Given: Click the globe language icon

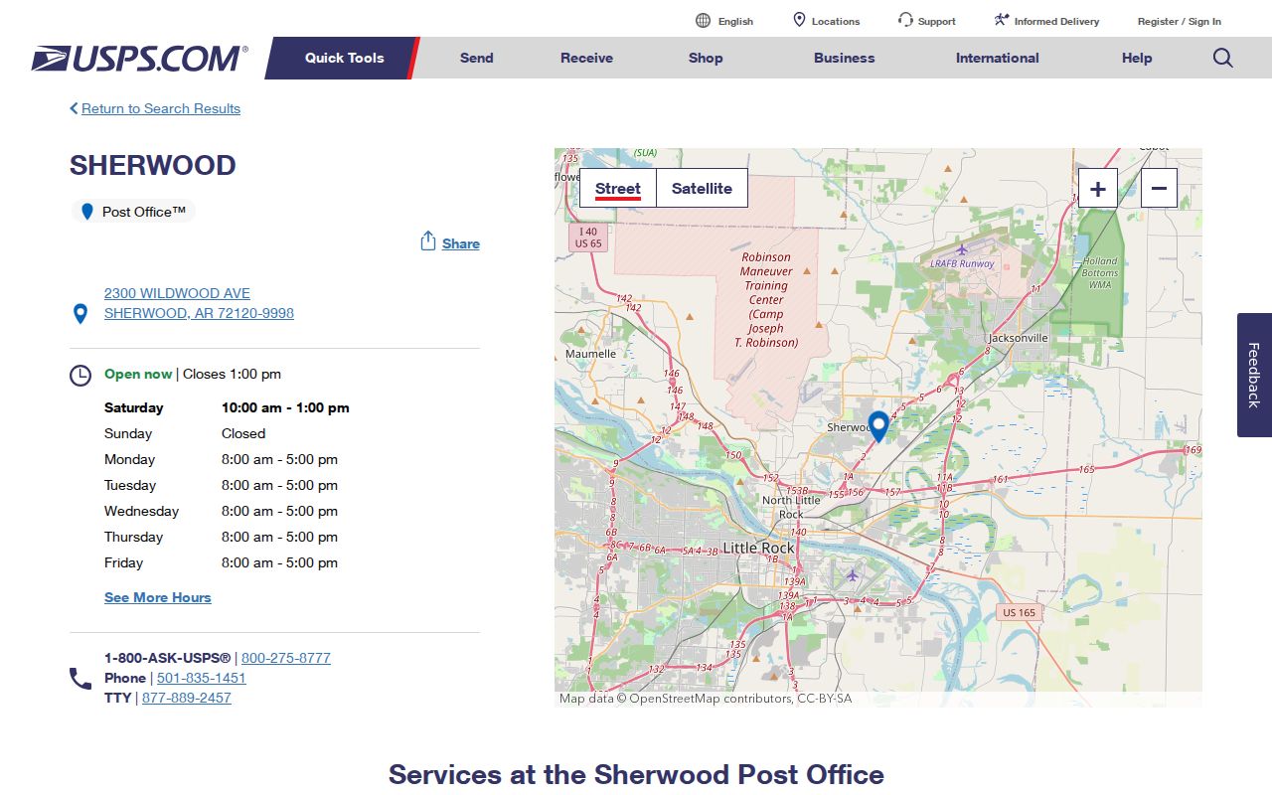Looking at the screenshot, I should tap(704, 21).
